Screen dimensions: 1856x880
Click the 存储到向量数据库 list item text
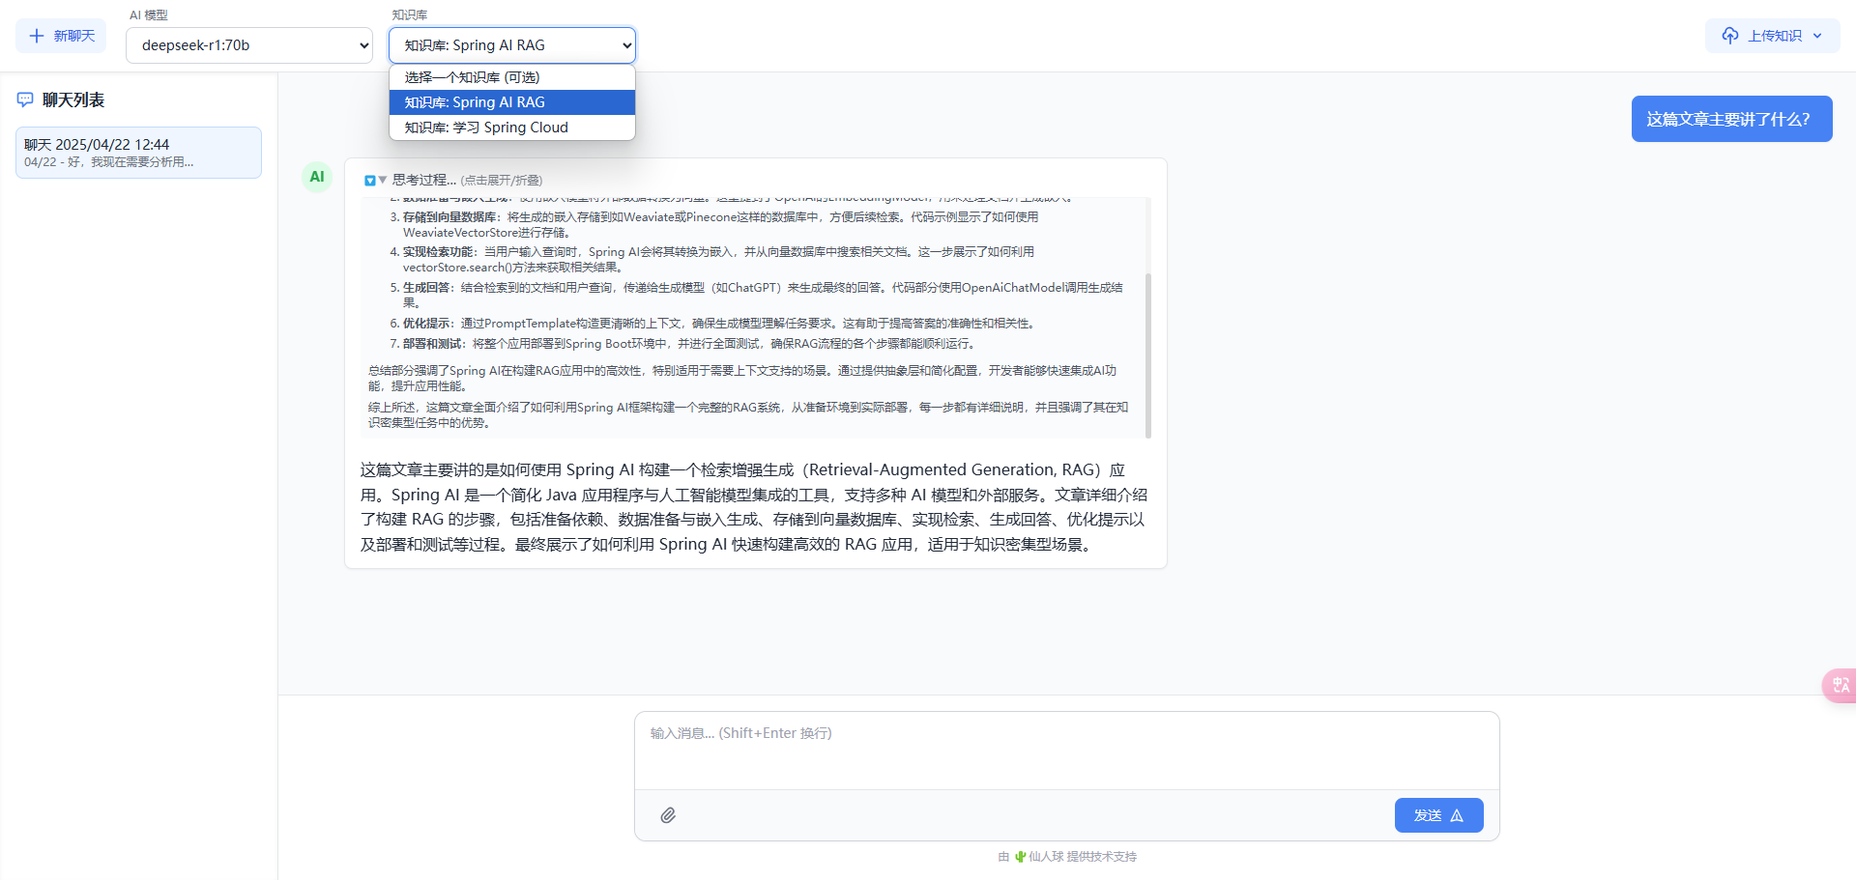click(x=721, y=224)
